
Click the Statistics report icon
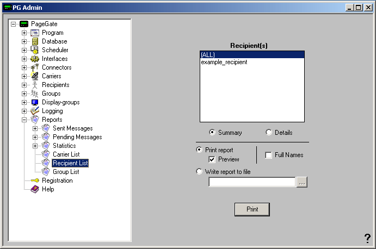(x=46, y=146)
